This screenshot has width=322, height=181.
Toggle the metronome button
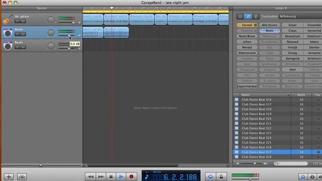(x=221, y=176)
